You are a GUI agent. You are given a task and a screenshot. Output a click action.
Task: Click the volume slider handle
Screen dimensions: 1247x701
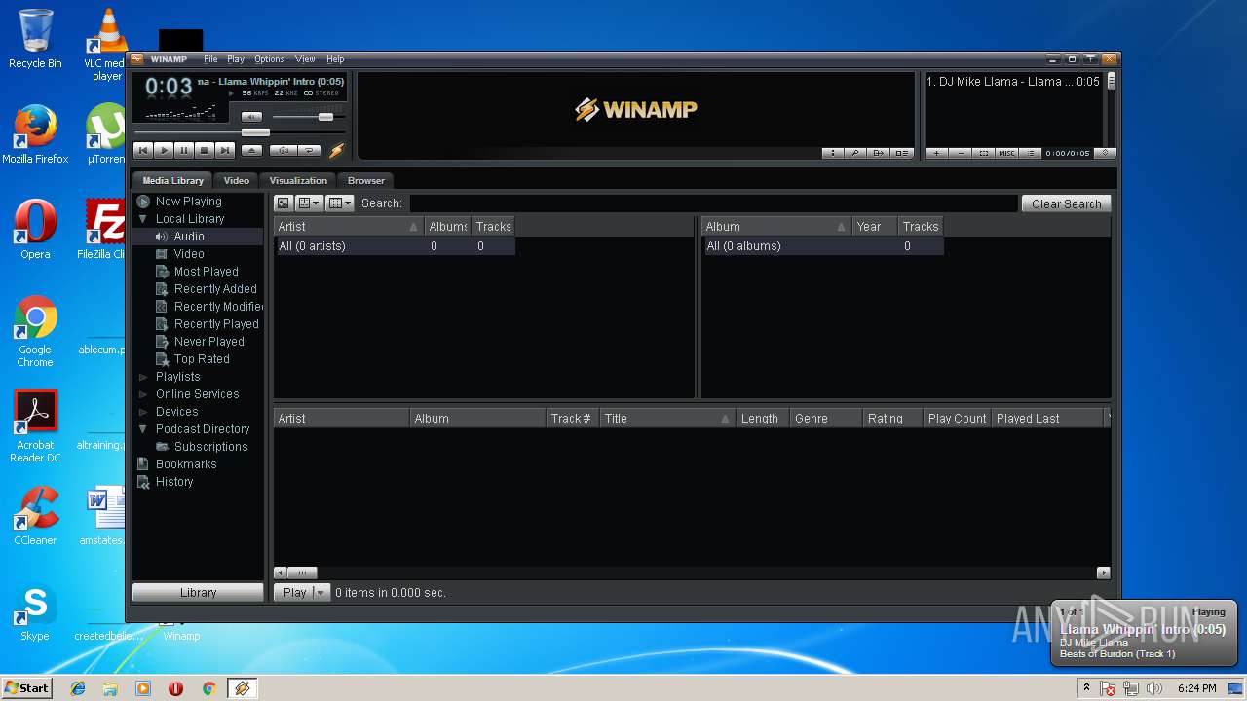point(325,117)
